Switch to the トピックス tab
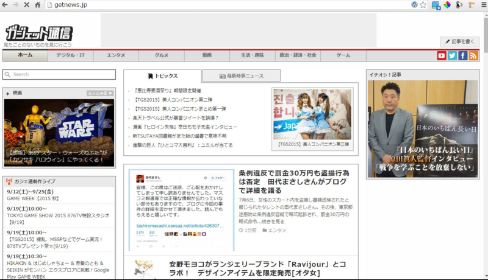The width and height of the screenshot is (488, 280). pos(162,76)
